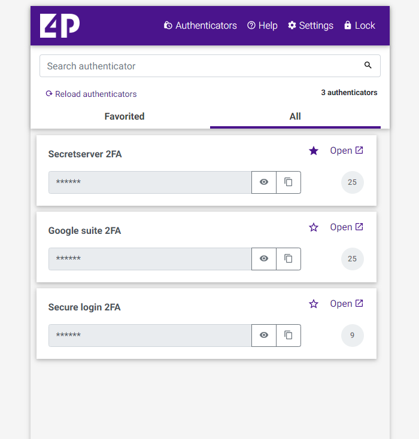Screen dimensions: 419x439
Task: Star the Secure login 2FA entry
Action: coord(314,304)
